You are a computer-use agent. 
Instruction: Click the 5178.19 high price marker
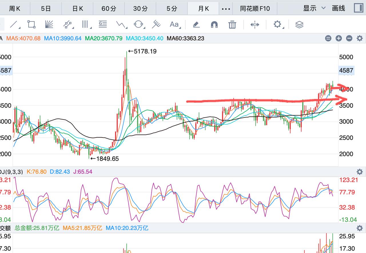pos(142,51)
